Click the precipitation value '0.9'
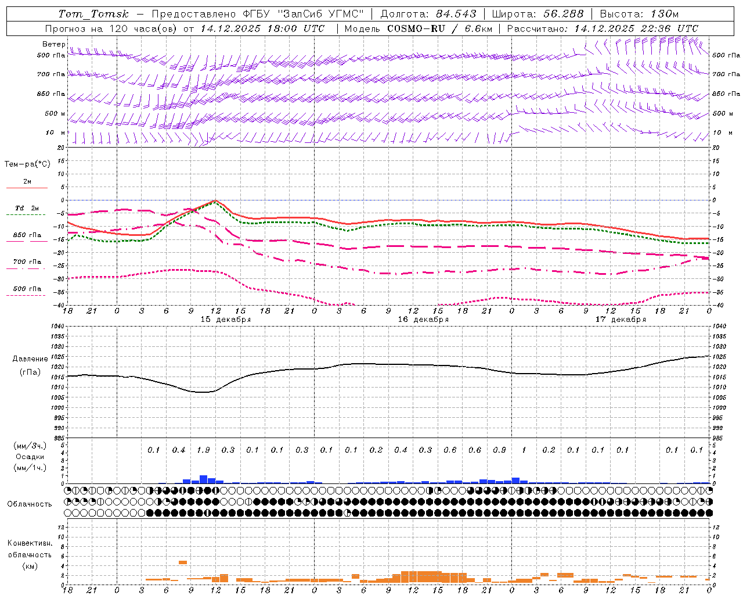The image size is (743, 595). coord(499,450)
